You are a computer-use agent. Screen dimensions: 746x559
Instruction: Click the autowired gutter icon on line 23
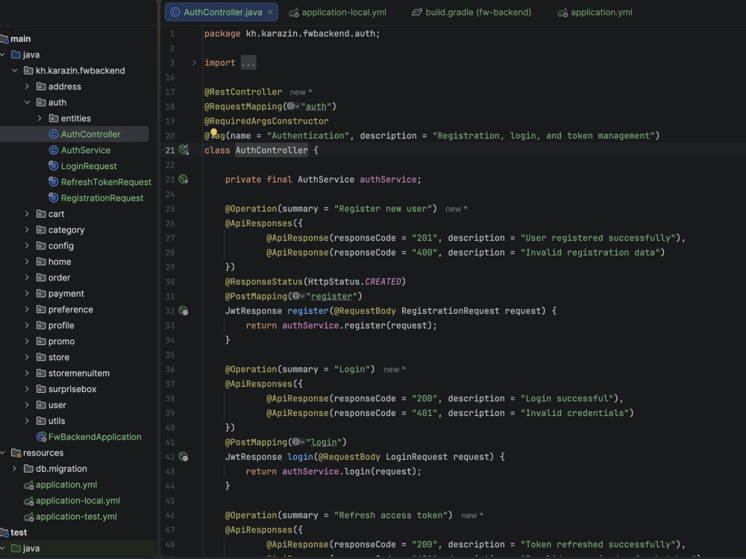[x=184, y=180]
